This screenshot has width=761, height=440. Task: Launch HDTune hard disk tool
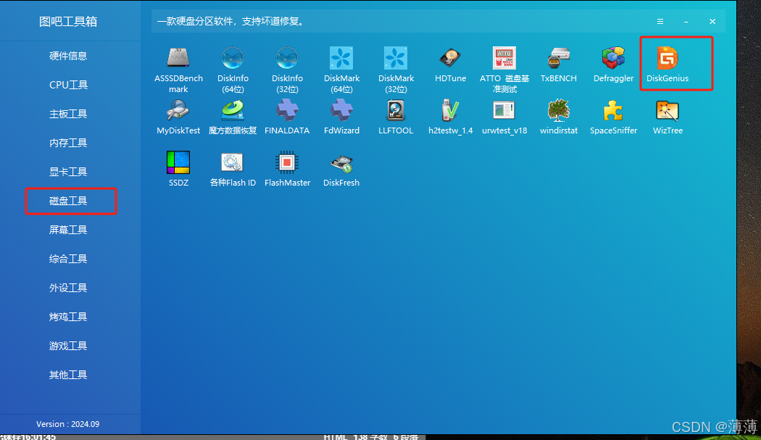pyautogui.click(x=450, y=65)
